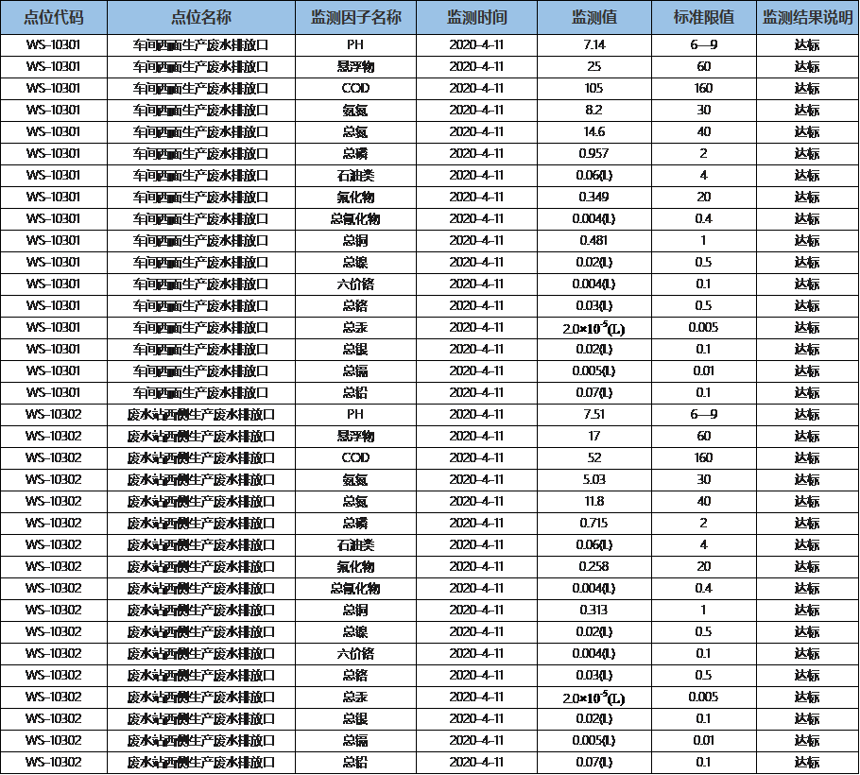Select the monitored value 14.6
Image resolution: width=860 pixels, height=775 pixels.
(x=594, y=132)
